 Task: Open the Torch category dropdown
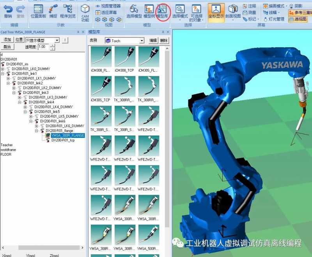pos(142,41)
